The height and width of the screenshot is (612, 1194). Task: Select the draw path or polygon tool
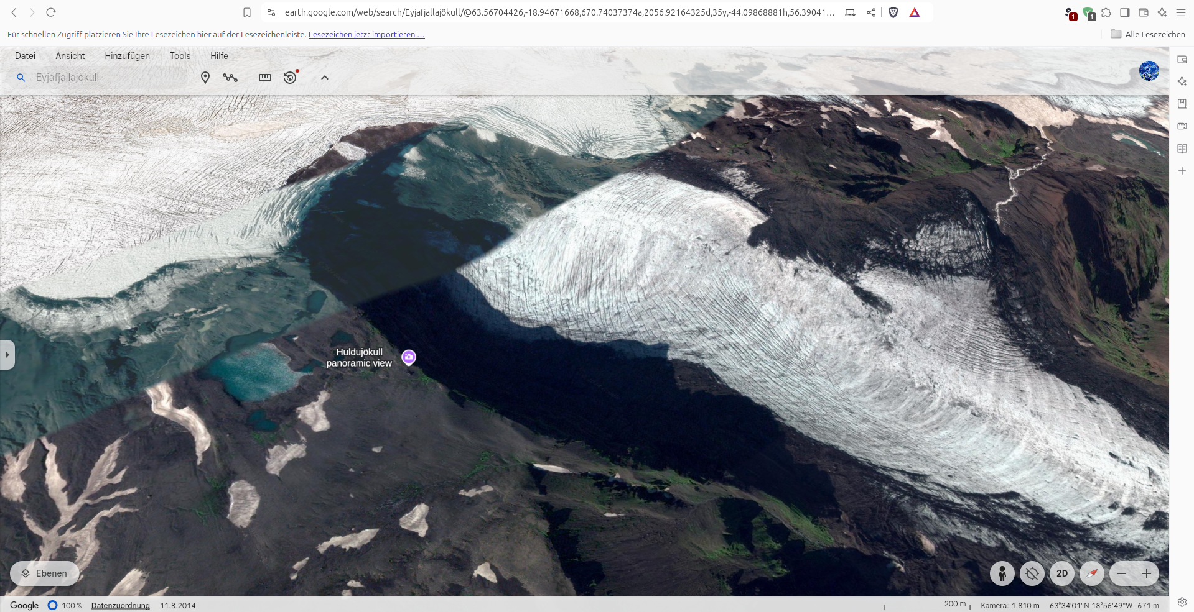tap(230, 78)
